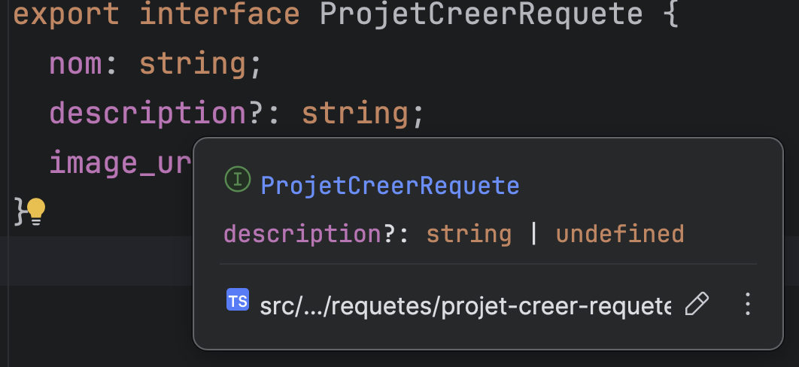Click the 'description' property in the editor
Screen dimensions: 799x367
click(148, 114)
